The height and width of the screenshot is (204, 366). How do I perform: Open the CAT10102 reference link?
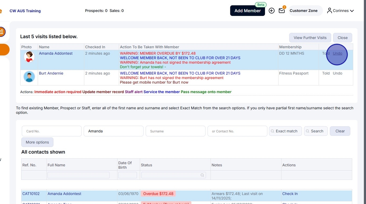tap(31, 194)
